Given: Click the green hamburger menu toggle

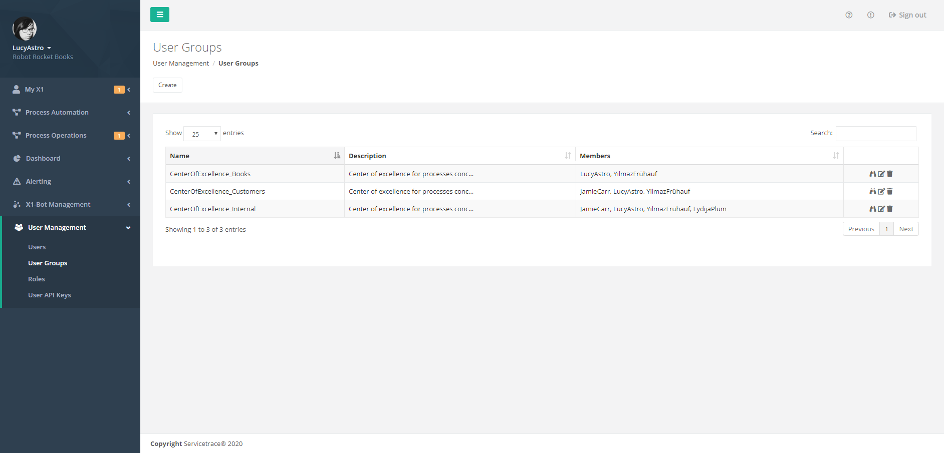Looking at the screenshot, I should pyautogui.click(x=159, y=15).
